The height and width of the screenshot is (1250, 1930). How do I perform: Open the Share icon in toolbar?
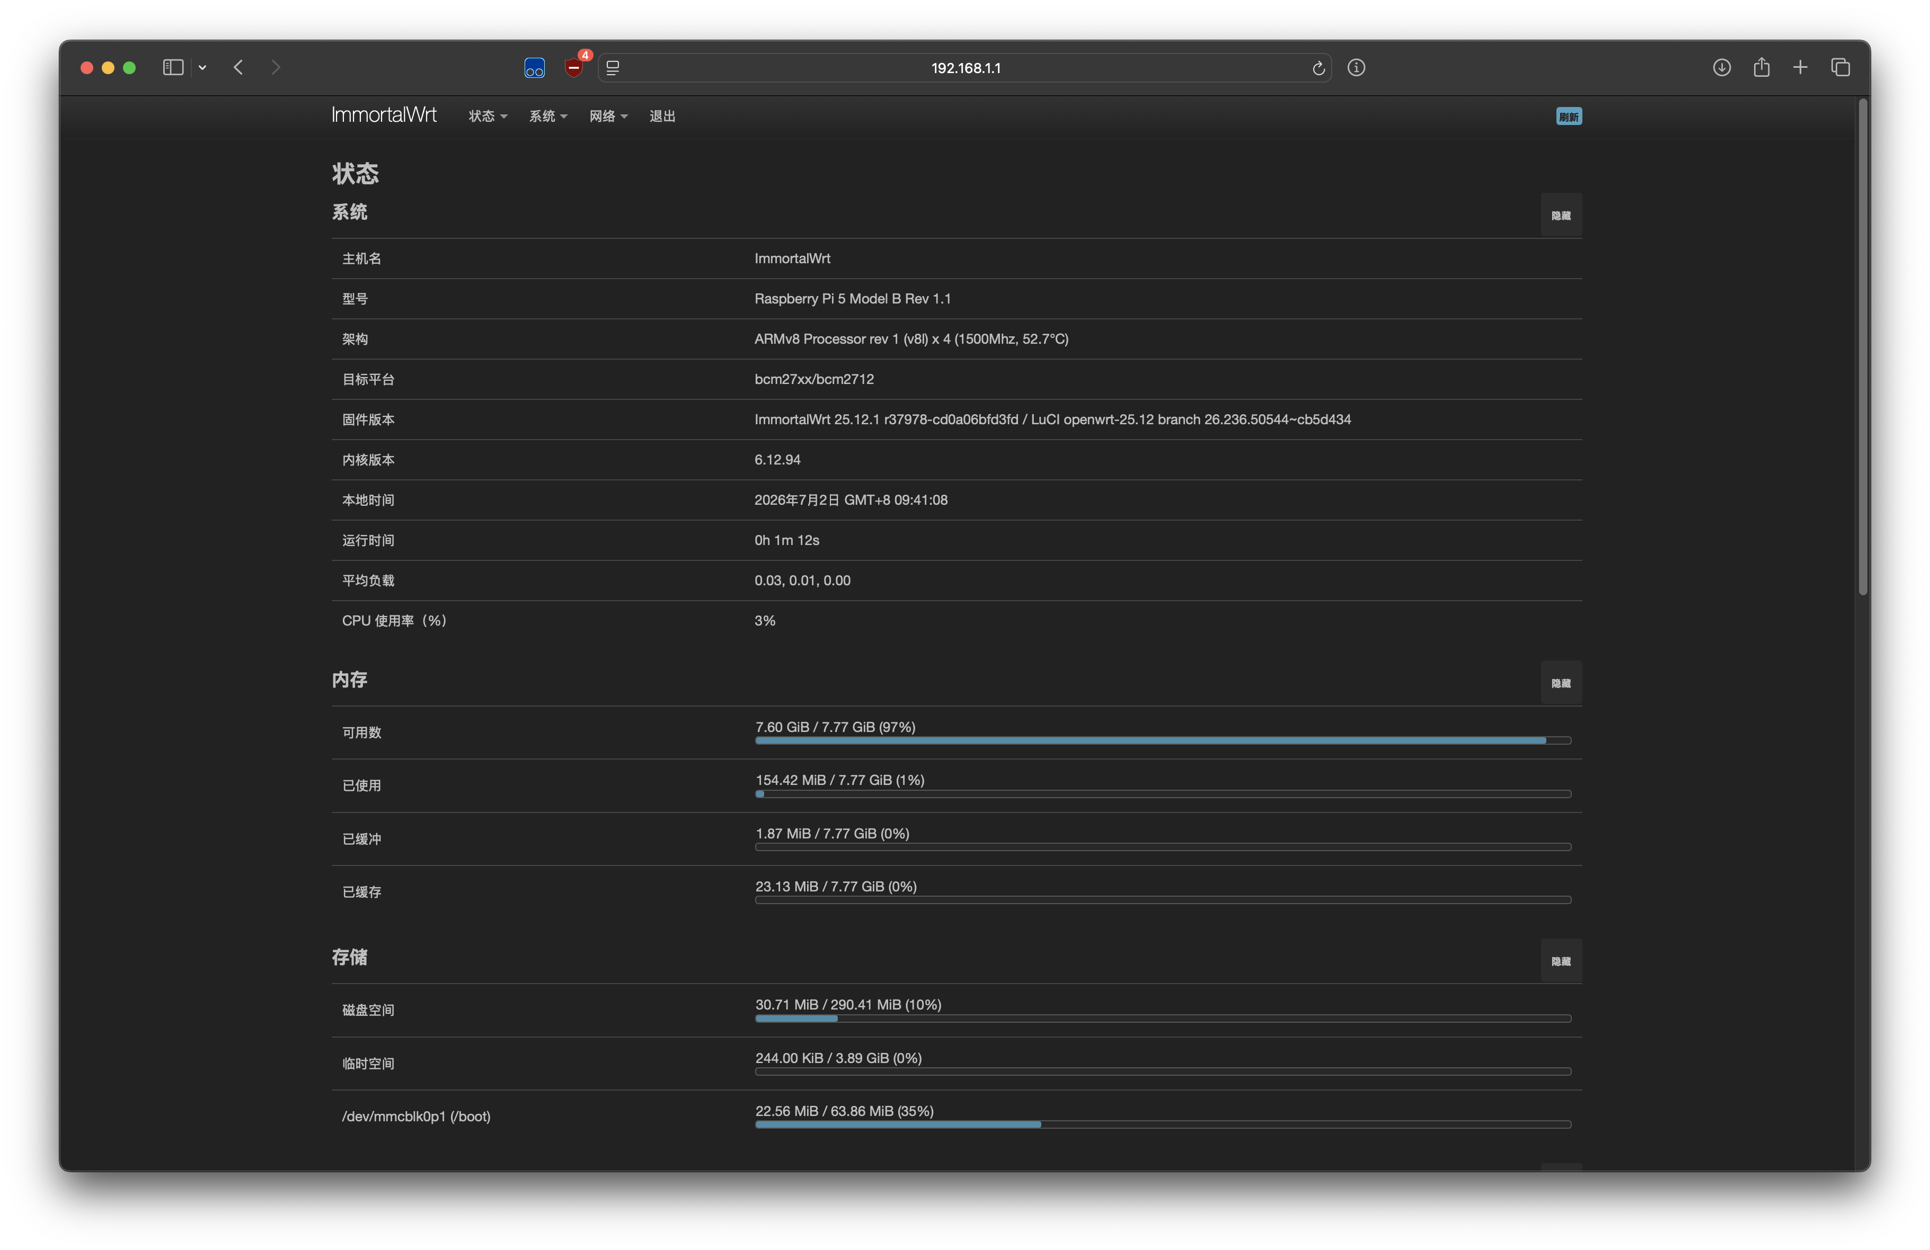1761,66
